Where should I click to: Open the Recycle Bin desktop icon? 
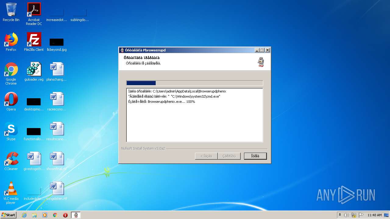click(11, 12)
